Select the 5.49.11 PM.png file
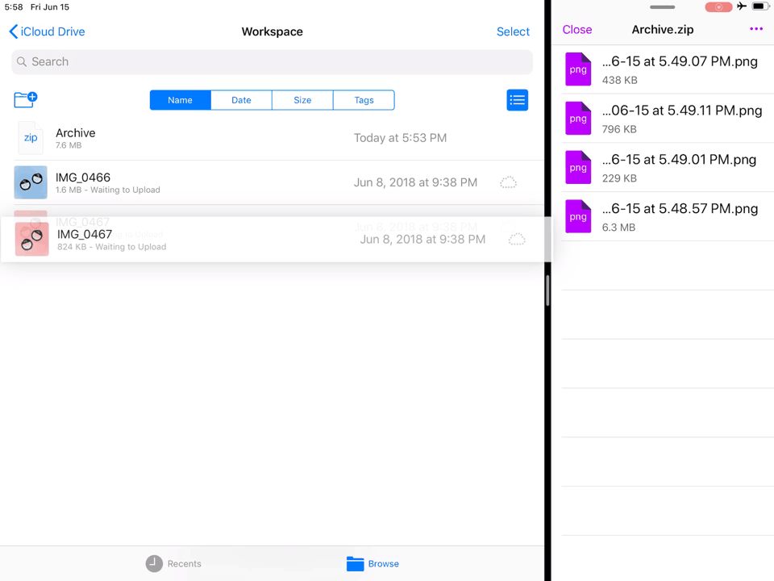774x581 pixels. pyautogui.click(x=681, y=118)
